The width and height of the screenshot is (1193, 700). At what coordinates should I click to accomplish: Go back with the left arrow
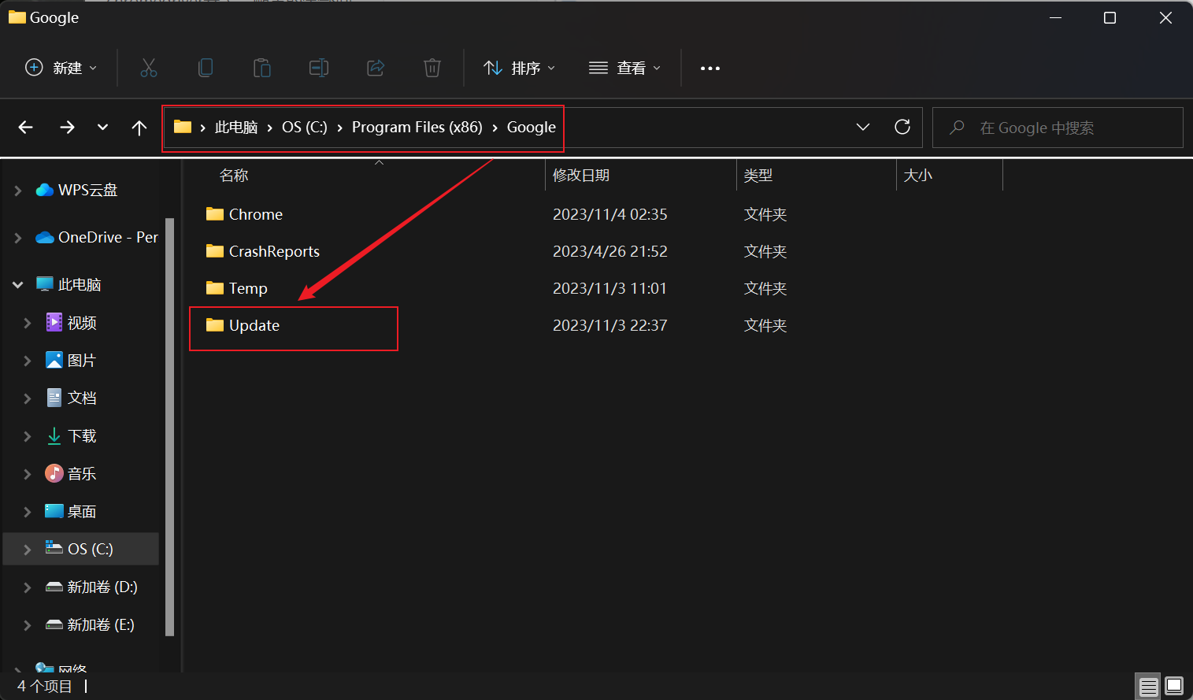(26, 128)
